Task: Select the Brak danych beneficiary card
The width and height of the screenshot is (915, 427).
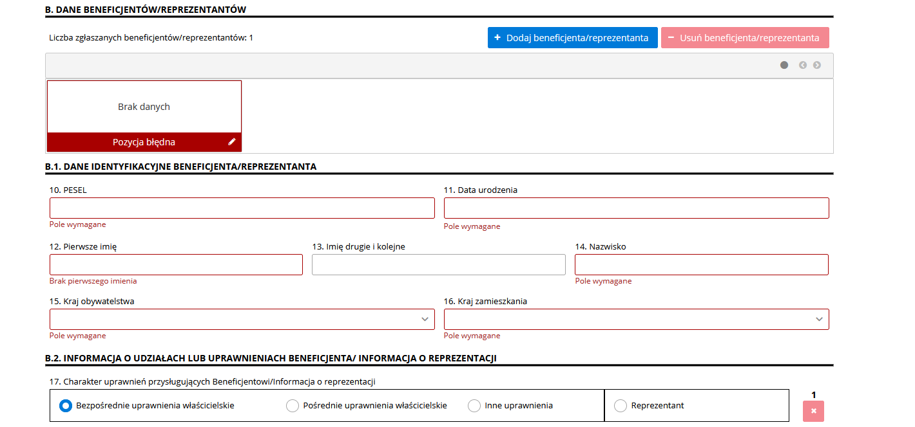Action: point(144,106)
